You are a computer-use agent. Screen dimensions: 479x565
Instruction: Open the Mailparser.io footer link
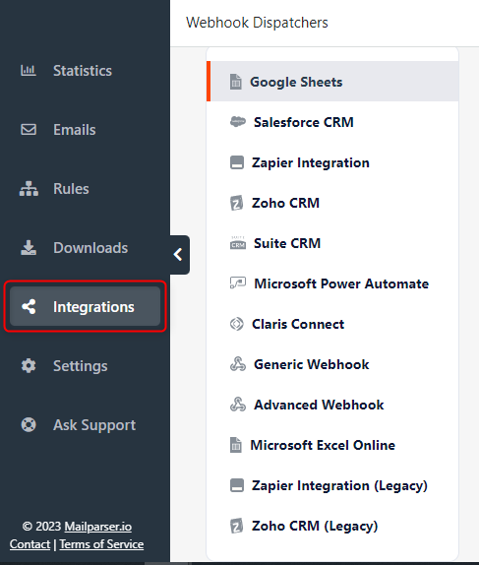tap(98, 527)
